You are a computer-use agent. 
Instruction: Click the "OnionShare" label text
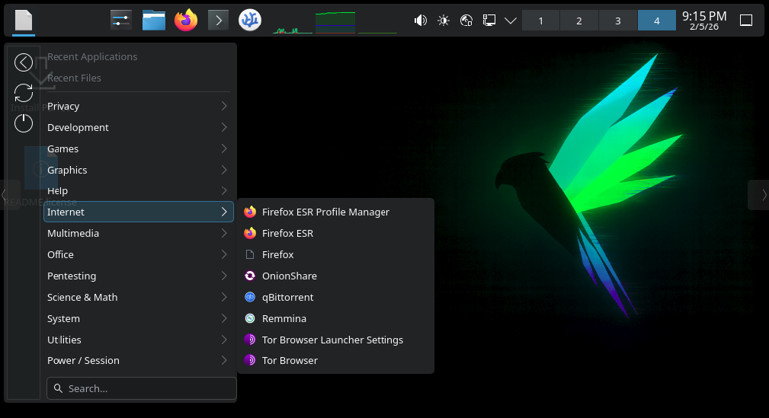tap(290, 276)
